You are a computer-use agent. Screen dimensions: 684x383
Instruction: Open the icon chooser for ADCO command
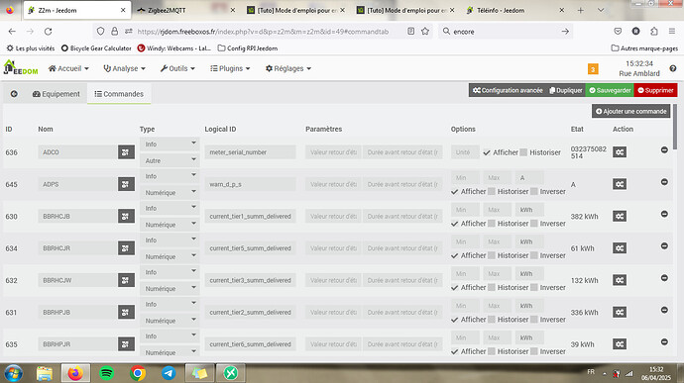(x=126, y=152)
